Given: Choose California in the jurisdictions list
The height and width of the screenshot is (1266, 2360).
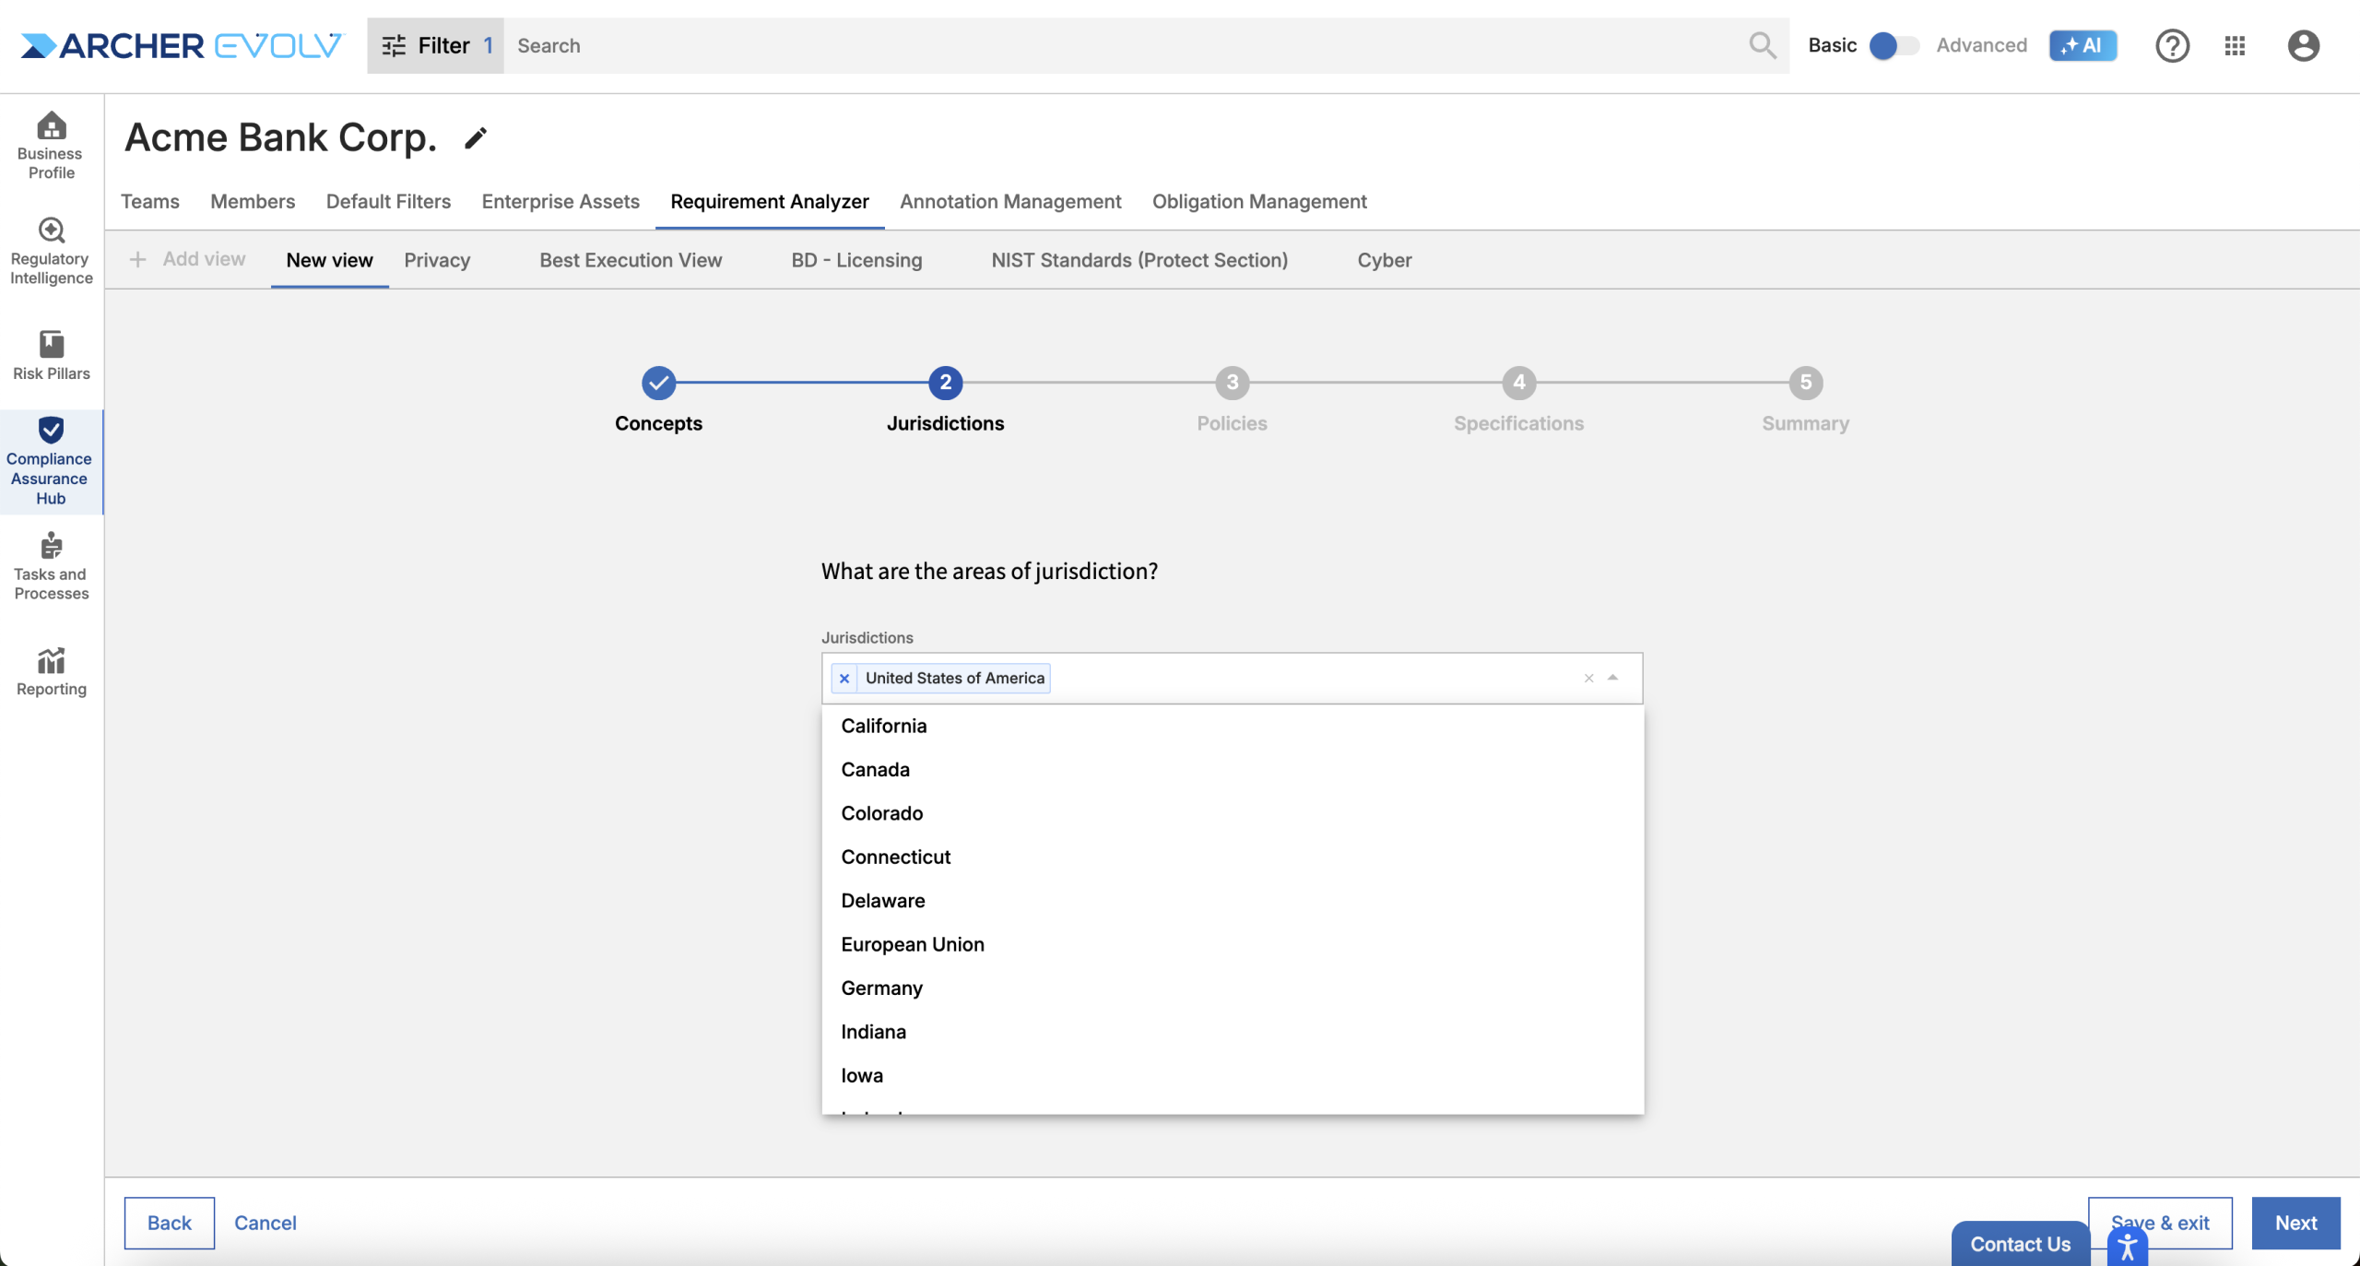Looking at the screenshot, I should tap(883, 726).
